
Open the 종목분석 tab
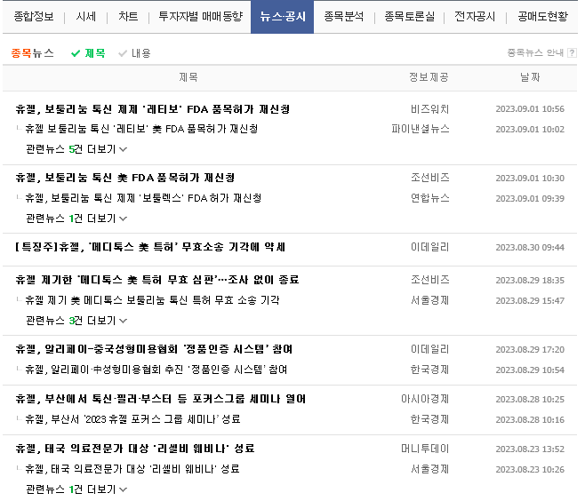tap(343, 16)
